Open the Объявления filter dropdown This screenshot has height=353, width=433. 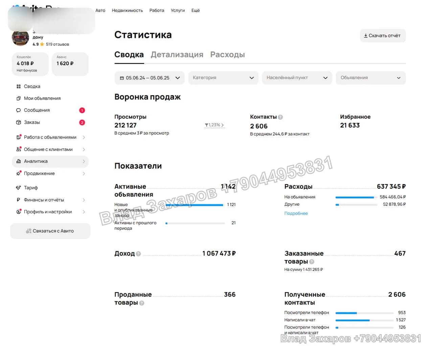(371, 78)
